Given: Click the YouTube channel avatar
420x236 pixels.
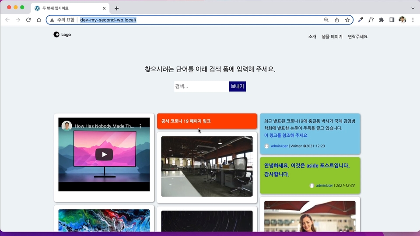Looking at the screenshot, I should pyautogui.click(x=66, y=126).
